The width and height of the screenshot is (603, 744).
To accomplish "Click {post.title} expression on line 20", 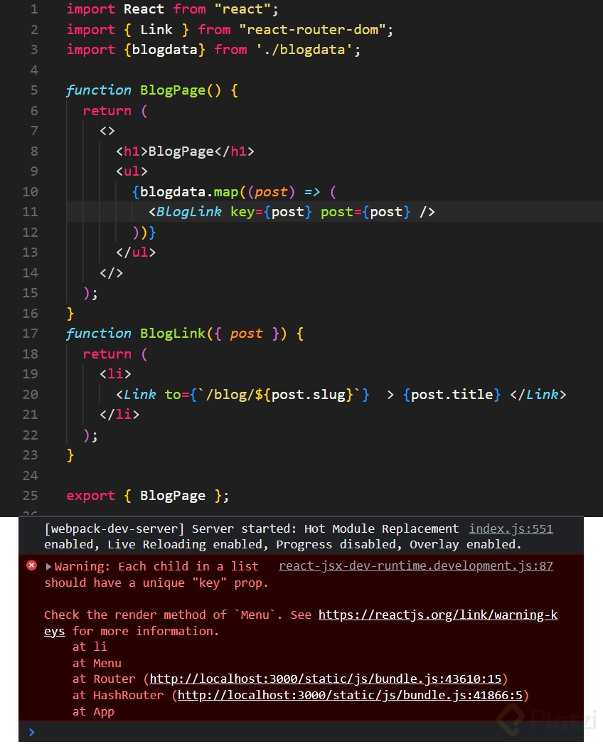I will tap(452, 394).
